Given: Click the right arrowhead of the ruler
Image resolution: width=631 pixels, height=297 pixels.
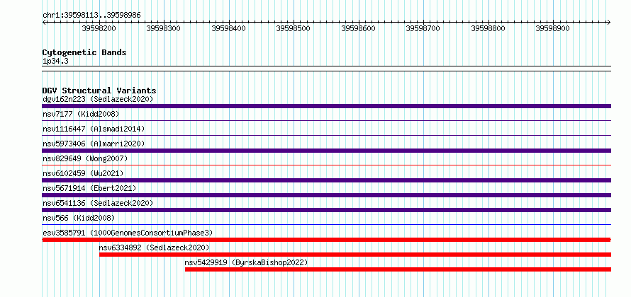Looking at the screenshot, I should pyautogui.click(x=609, y=22).
